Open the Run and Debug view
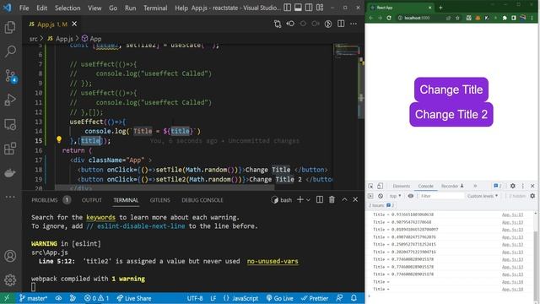The height and width of the screenshot is (304, 540). (x=10, y=100)
